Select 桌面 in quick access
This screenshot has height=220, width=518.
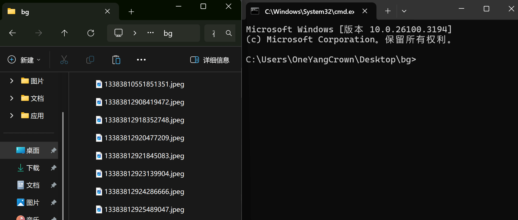(33, 150)
